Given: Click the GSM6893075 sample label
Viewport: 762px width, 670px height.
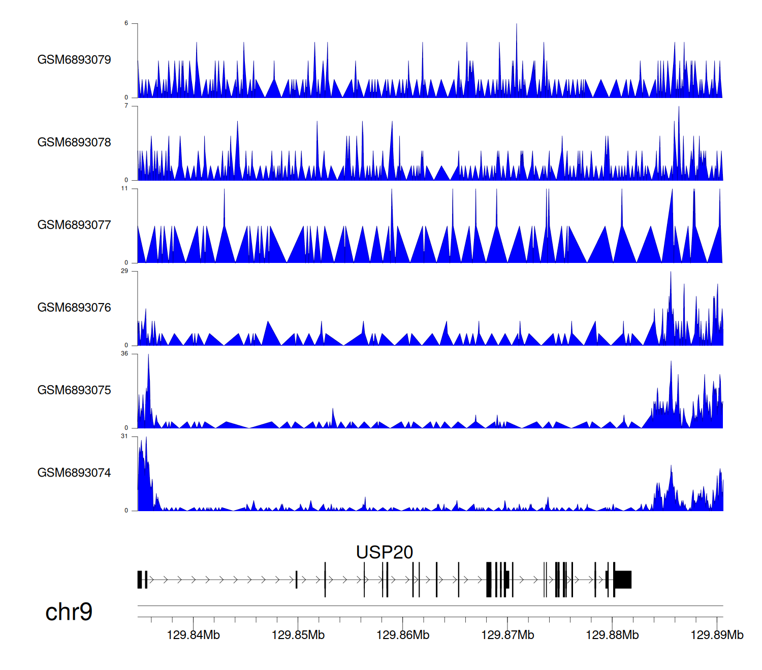Looking at the screenshot, I should pyautogui.click(x=74, y=390).
